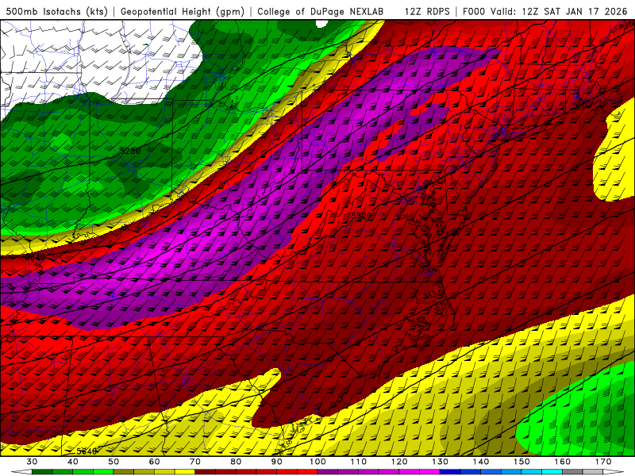Select the 110 knots scale label
This screenshot has height=476, width=635.
pos(359,462)
